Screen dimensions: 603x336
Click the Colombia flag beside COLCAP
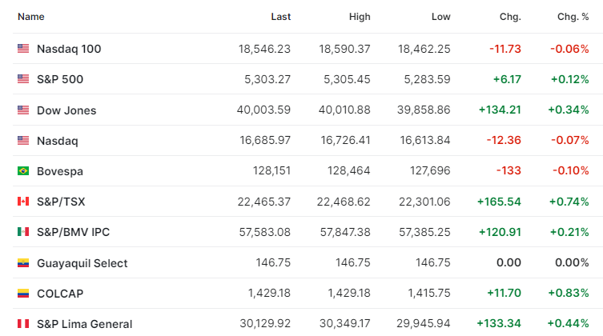click(x=23, y=294)
